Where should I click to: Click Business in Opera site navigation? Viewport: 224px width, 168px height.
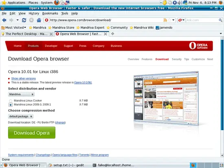coord(116,46)
